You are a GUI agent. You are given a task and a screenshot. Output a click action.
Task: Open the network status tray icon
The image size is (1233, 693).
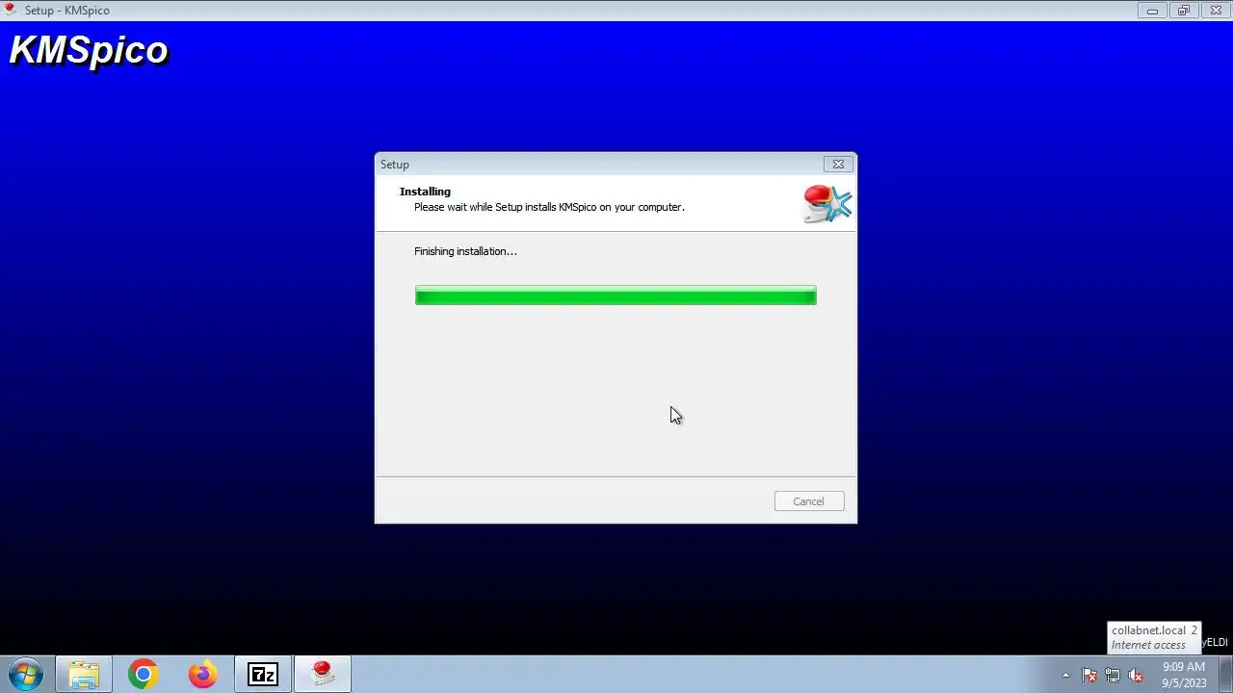click(x=1113, y=676)
